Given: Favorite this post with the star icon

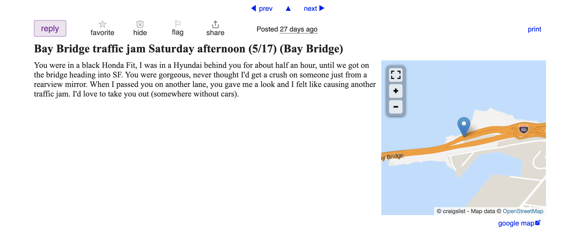Looking at the screenshot, I should 102,24.
